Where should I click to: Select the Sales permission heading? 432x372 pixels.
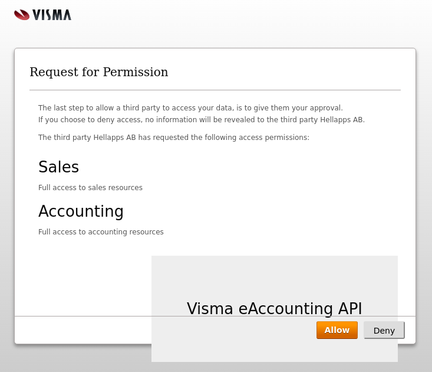point(58,167)
